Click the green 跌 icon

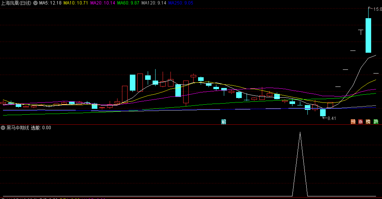[376, 122]
